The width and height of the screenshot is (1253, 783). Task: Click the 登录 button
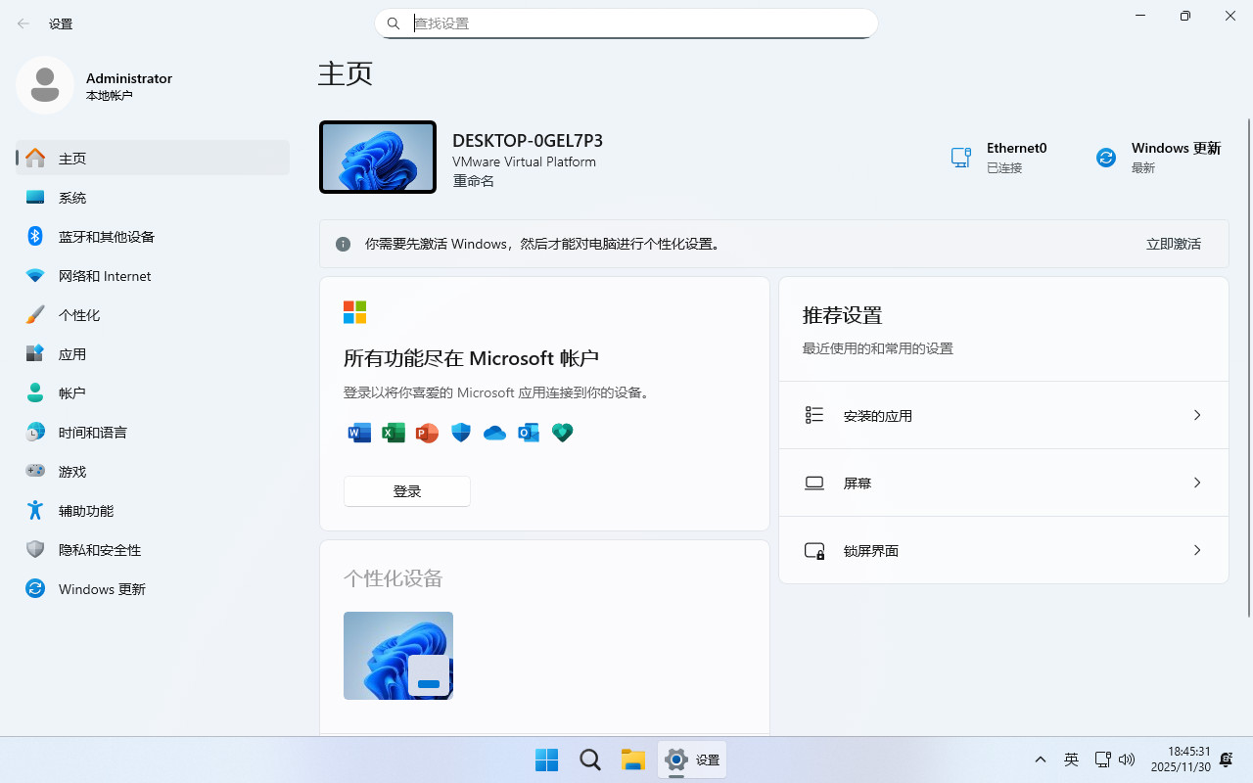(x=406, y=490)
